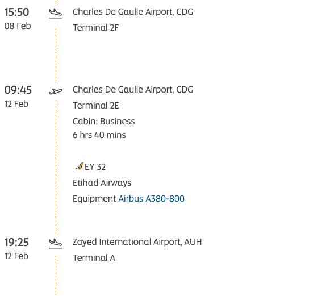Click the 08 Feb date label

(x=18, y=26)
